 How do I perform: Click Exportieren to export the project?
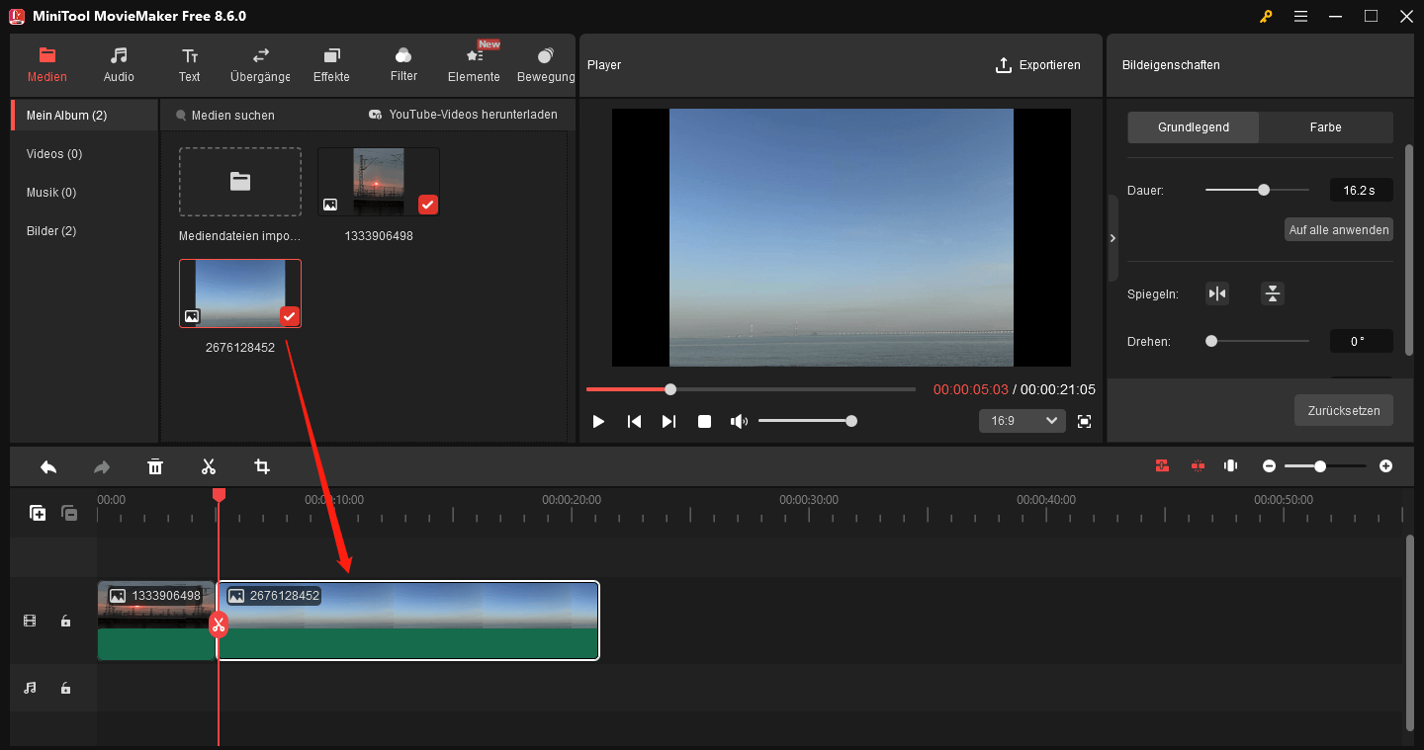pos(1039,65)
